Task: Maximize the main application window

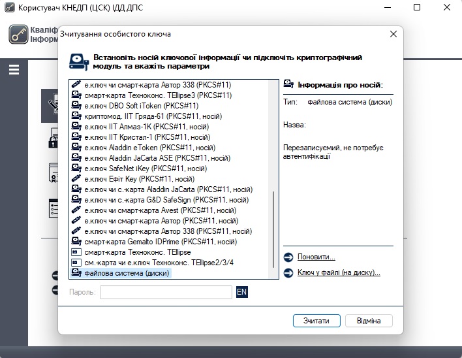Action: click(417, 7)
